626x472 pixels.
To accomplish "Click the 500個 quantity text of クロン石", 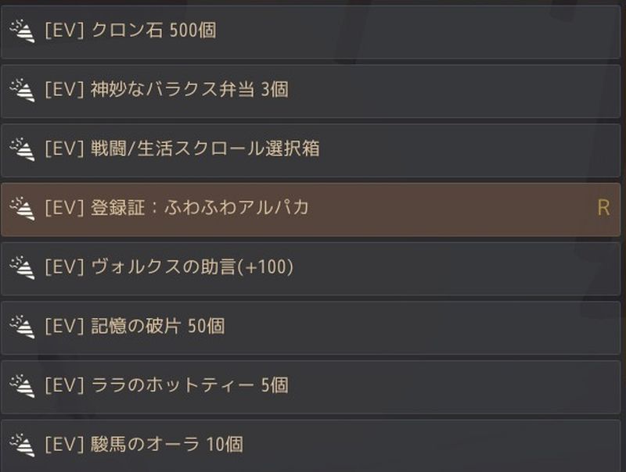I will click(x=192, y=31).
